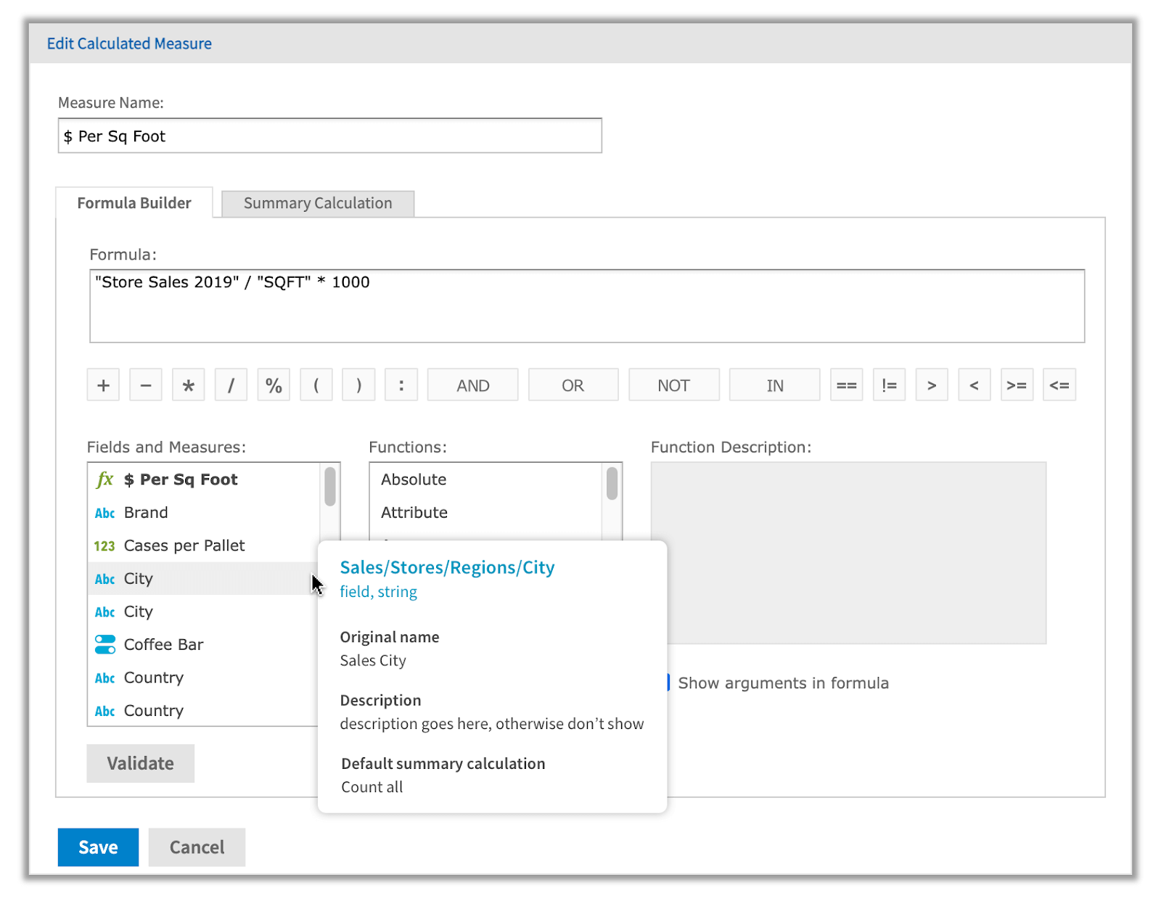Select the Coffee Bar field
Screen dimensions: 1161x901
point(204,644)
